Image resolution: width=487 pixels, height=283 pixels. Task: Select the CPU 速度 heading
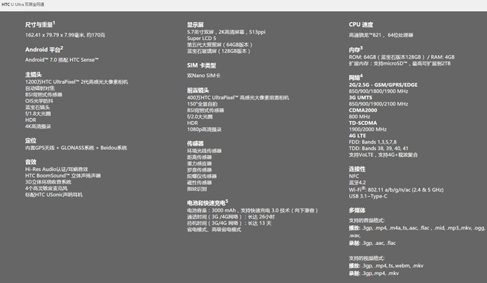pyautogui.click(x=361, y=25)
